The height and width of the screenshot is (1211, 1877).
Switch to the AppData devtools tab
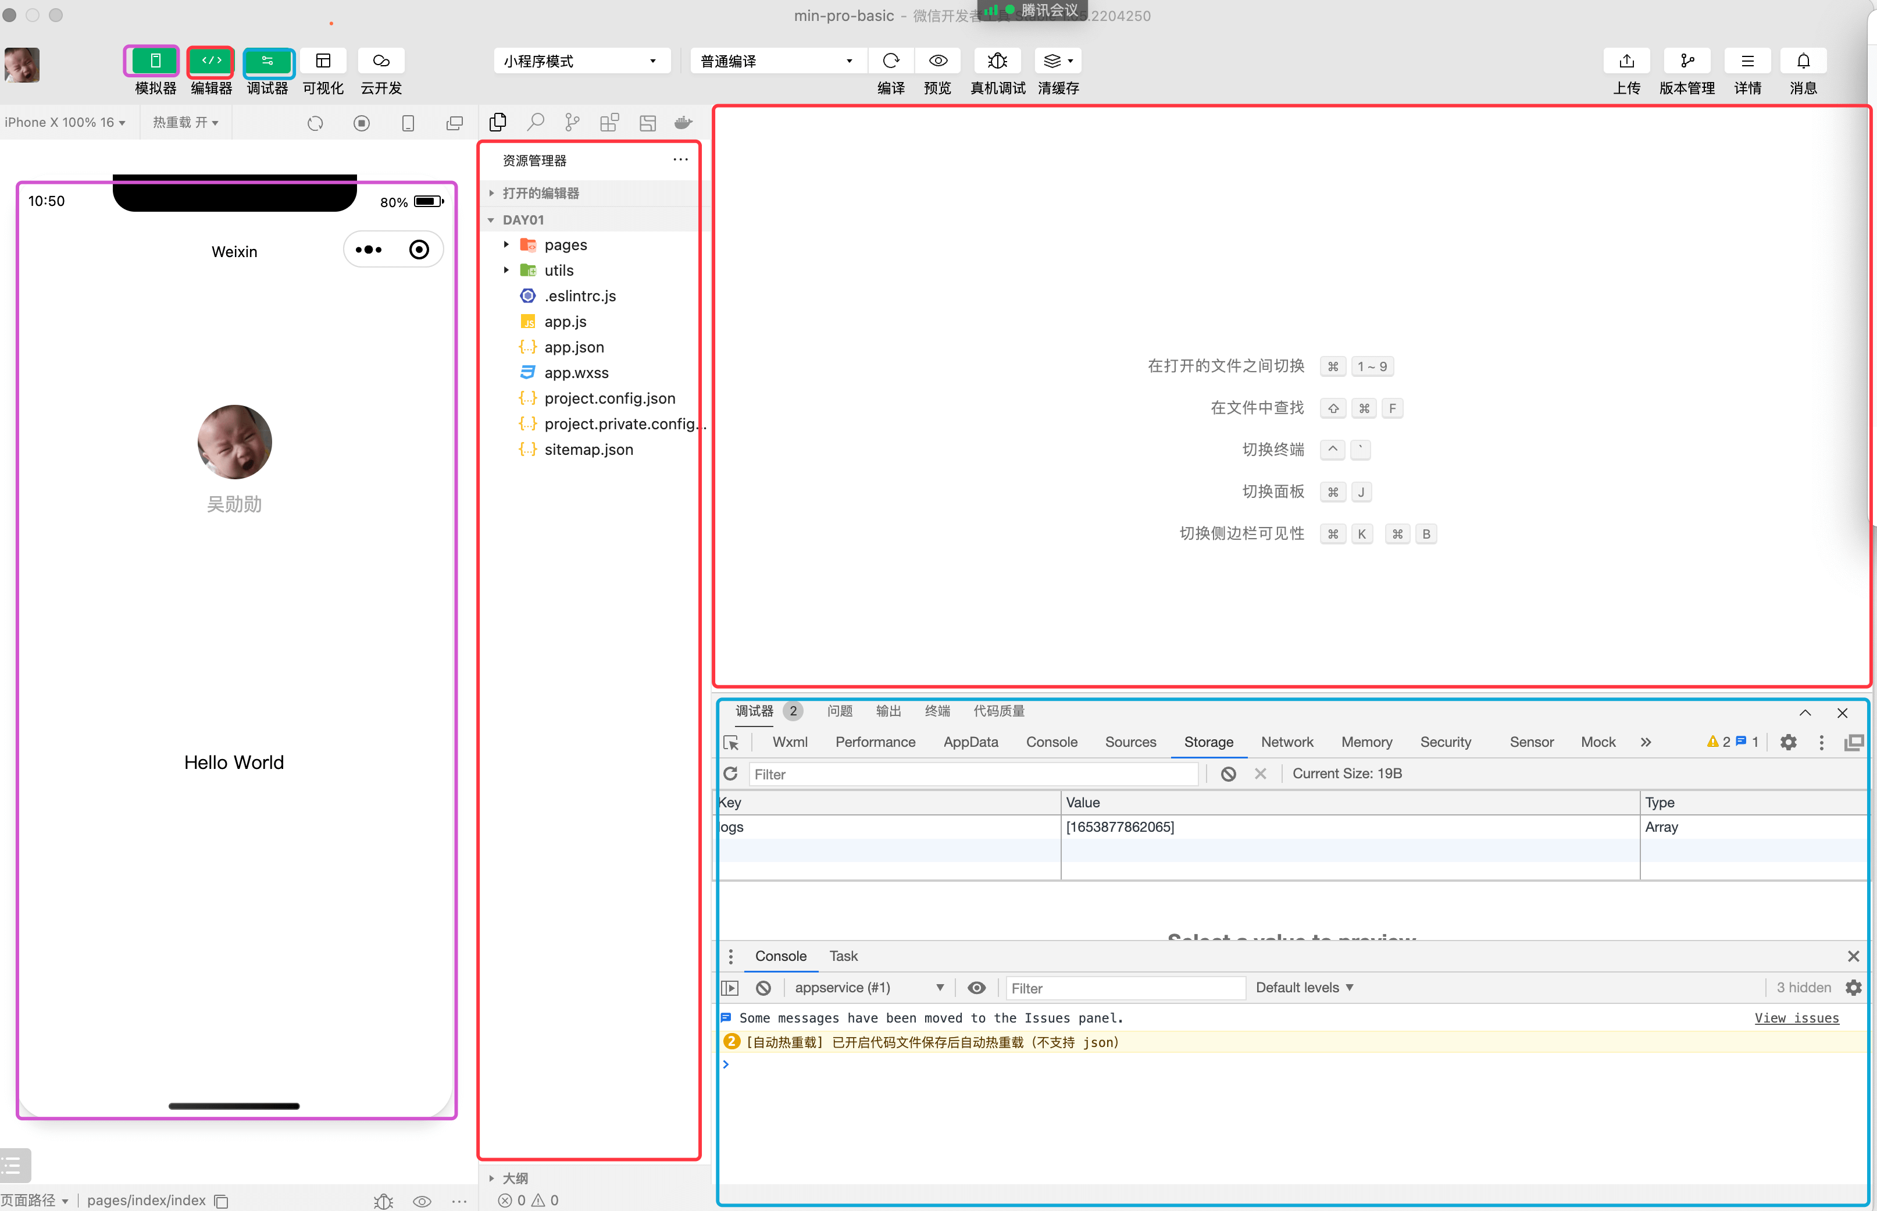tap(970, 742)
